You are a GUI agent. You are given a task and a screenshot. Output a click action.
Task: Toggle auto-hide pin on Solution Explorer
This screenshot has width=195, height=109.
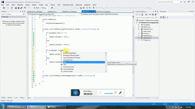point(155,12)
